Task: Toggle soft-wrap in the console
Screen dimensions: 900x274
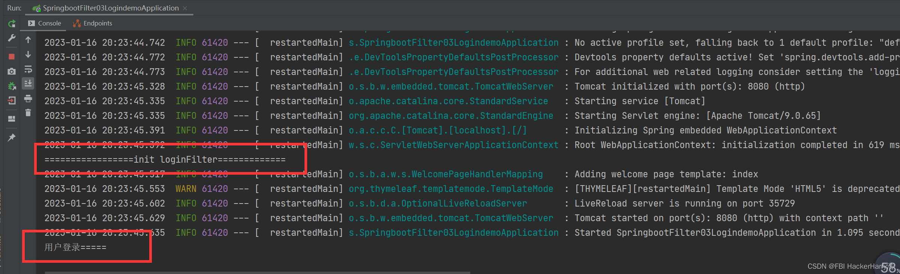Action: [28, 69]
